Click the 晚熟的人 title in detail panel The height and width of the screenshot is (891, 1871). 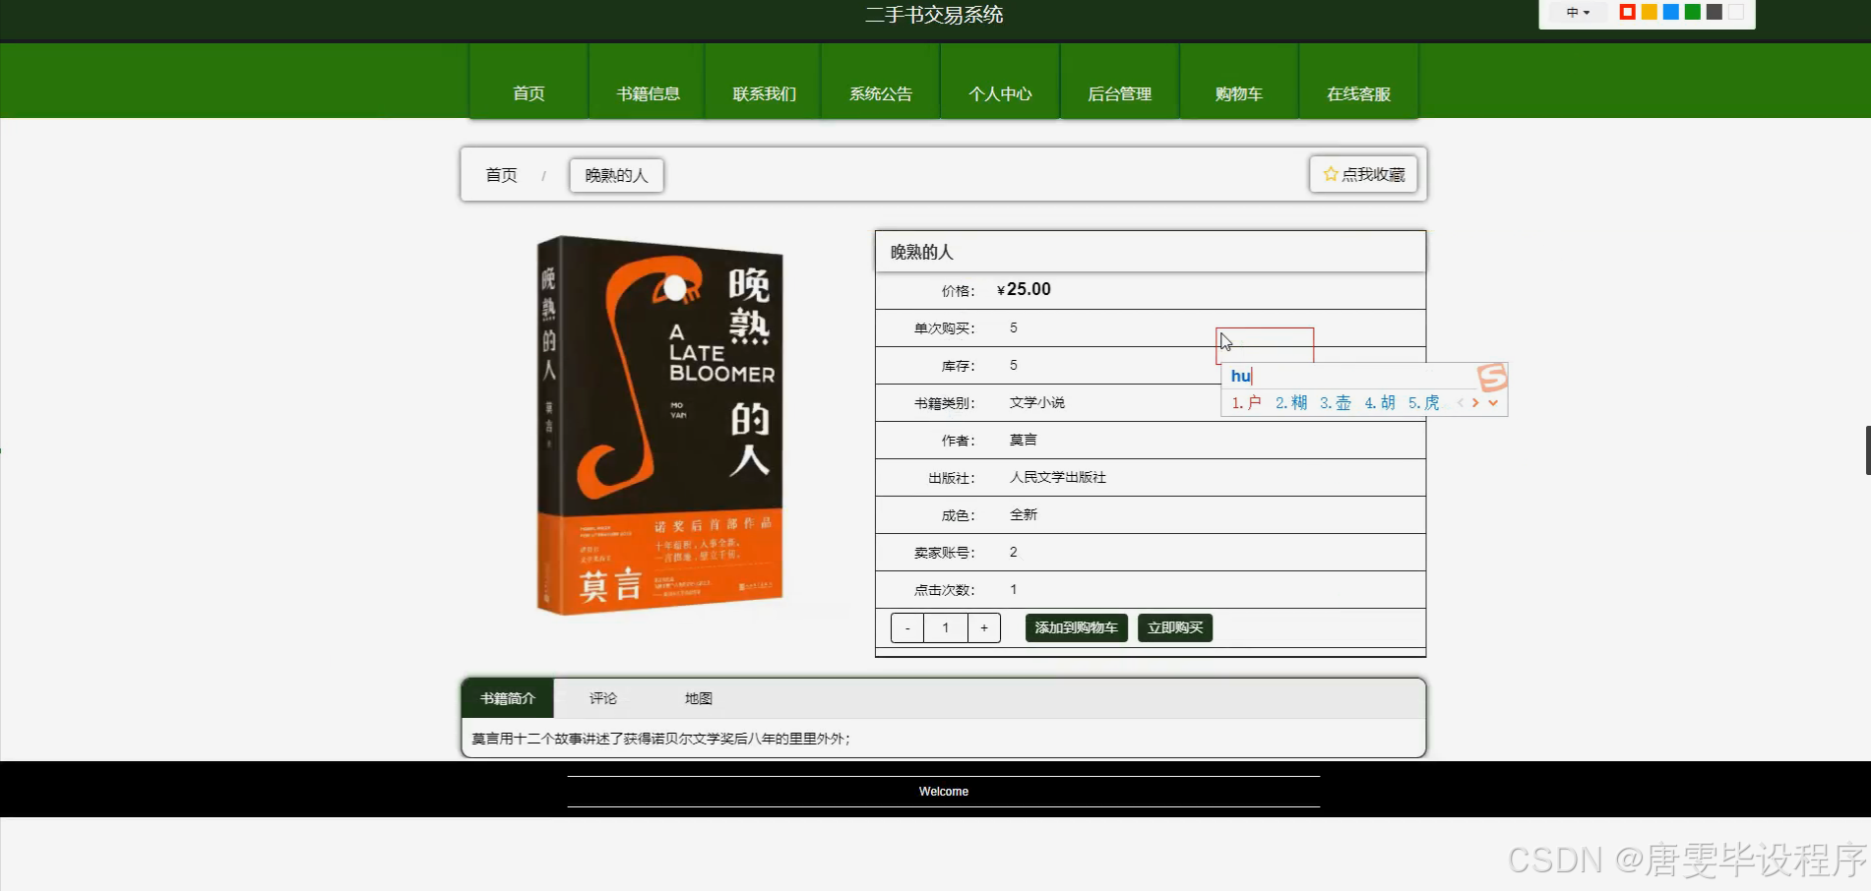point(922,252)
